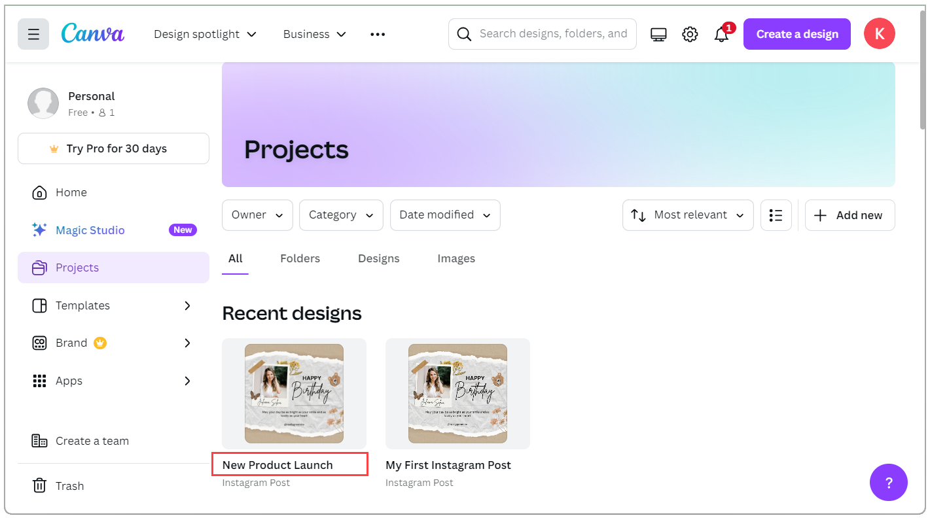The height and width of the screenshot is (518, 930).
Task: Open the help question mark button
Action: click(x=888, y=483)
